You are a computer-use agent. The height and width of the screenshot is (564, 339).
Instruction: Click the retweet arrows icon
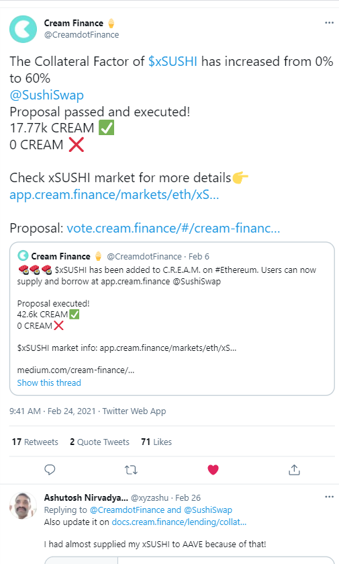(131, 470)
